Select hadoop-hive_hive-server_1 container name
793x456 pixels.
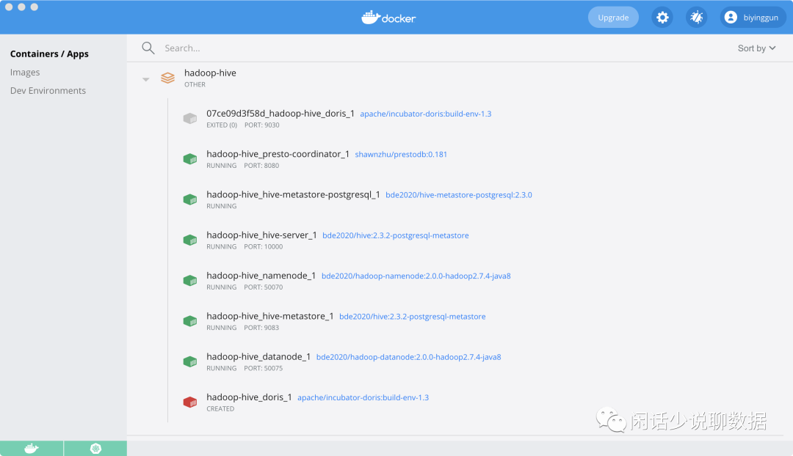coord(261,235)
